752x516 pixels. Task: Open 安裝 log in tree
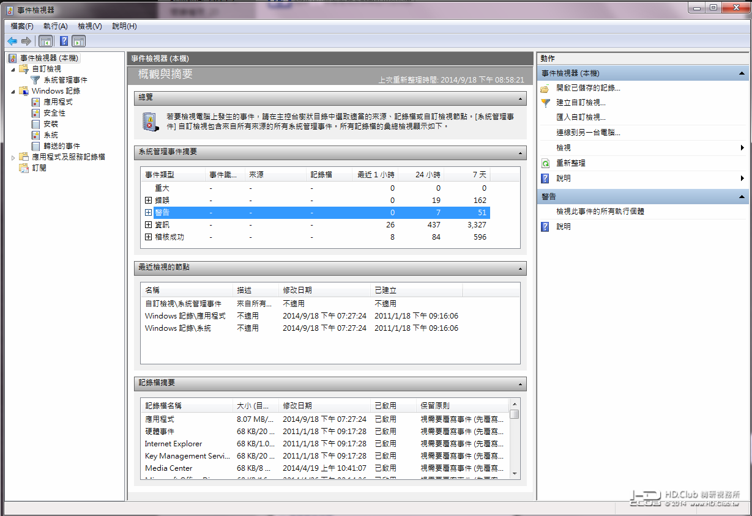pos(51,124)
